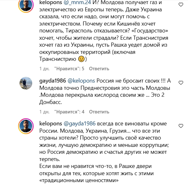Screen dimensions: 188x184
Task: Open the "1 дн." timestamp on the top comment
Action: coord(44,69)
